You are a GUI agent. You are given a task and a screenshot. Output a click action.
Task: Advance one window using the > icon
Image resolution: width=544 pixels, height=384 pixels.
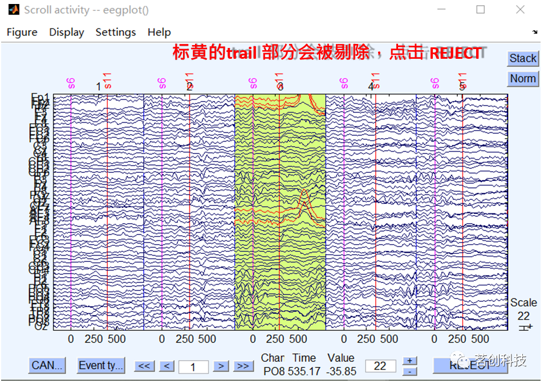pyautogui.click(x=221, y=366)
